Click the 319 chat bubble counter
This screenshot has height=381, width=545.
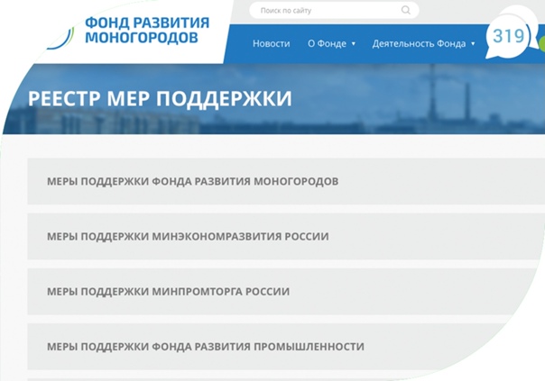coord(508,36)
